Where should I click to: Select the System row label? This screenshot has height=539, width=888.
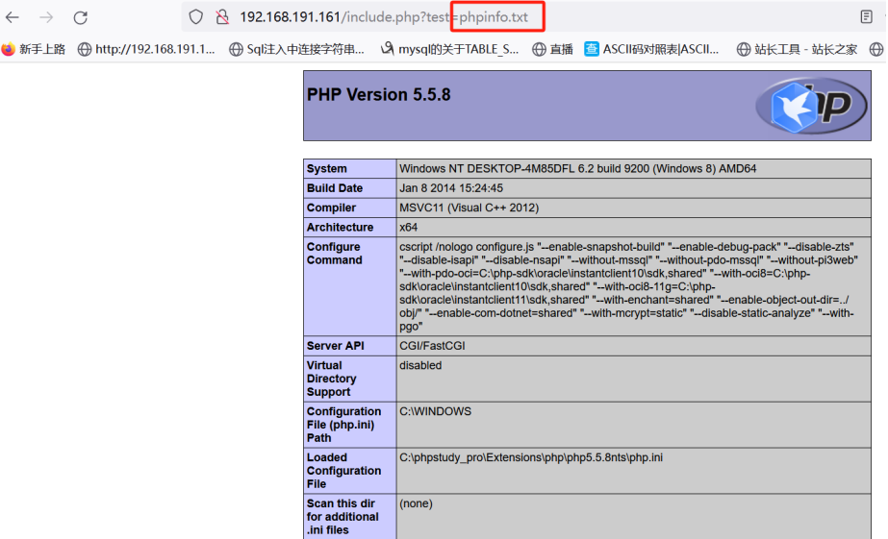[x=350, y=168]
